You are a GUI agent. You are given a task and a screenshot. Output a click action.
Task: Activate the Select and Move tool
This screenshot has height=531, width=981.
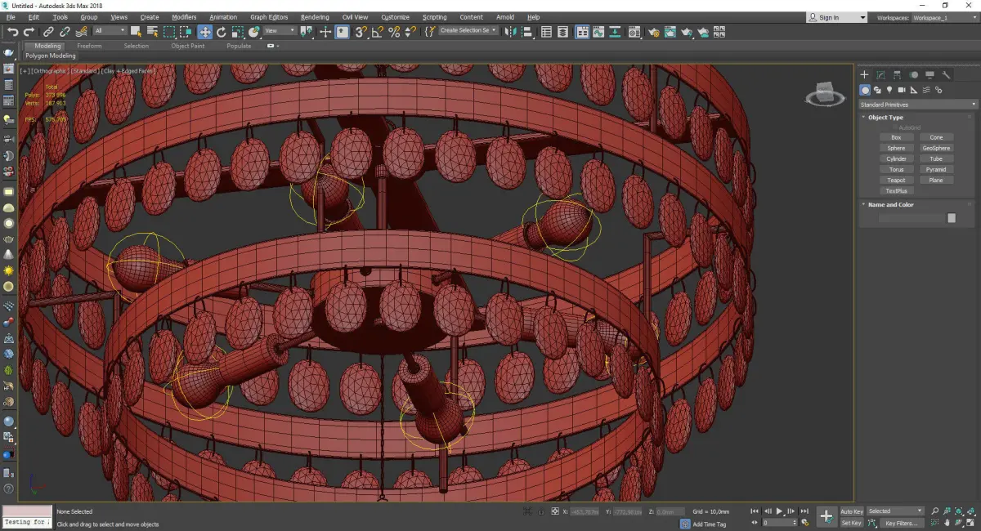coord(204,32)
